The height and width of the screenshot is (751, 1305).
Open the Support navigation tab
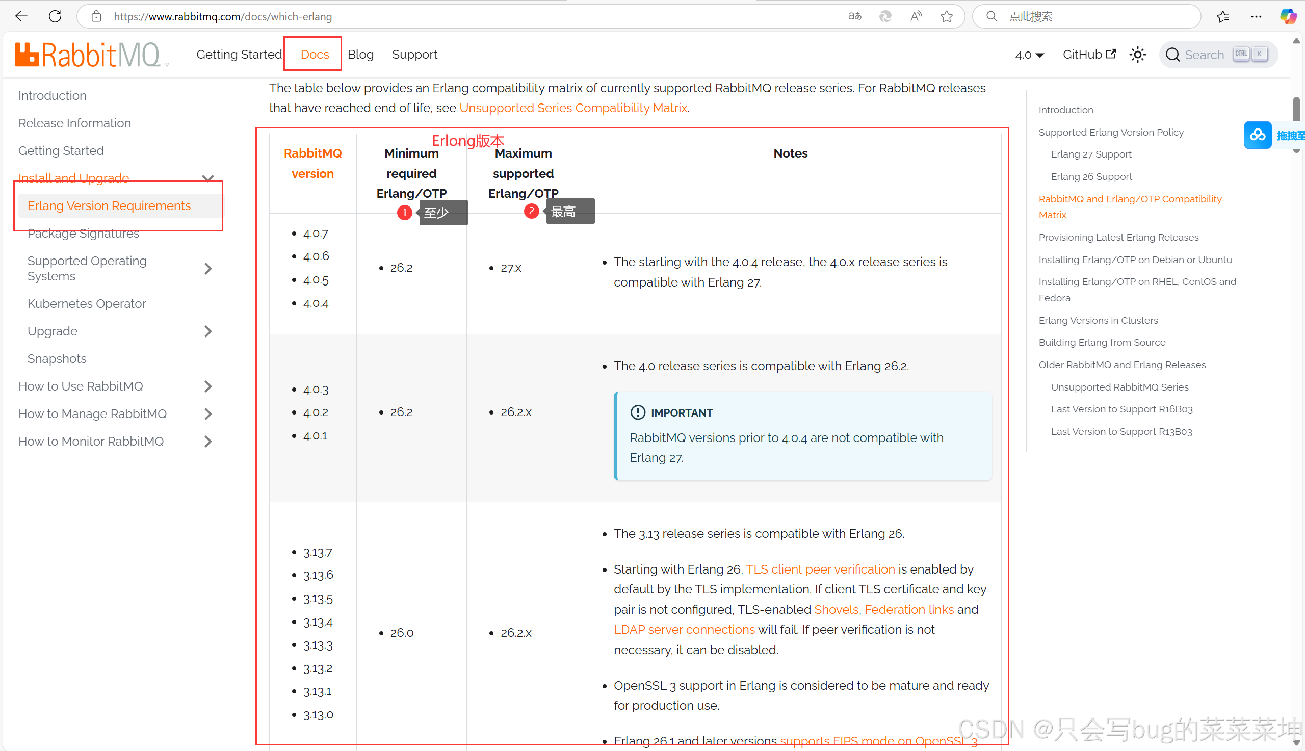point(414,55)
